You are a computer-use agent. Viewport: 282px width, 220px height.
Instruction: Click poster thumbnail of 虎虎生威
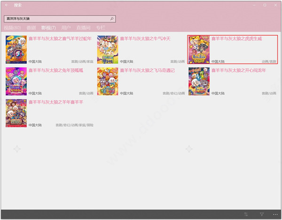click(x=199, y=49)
